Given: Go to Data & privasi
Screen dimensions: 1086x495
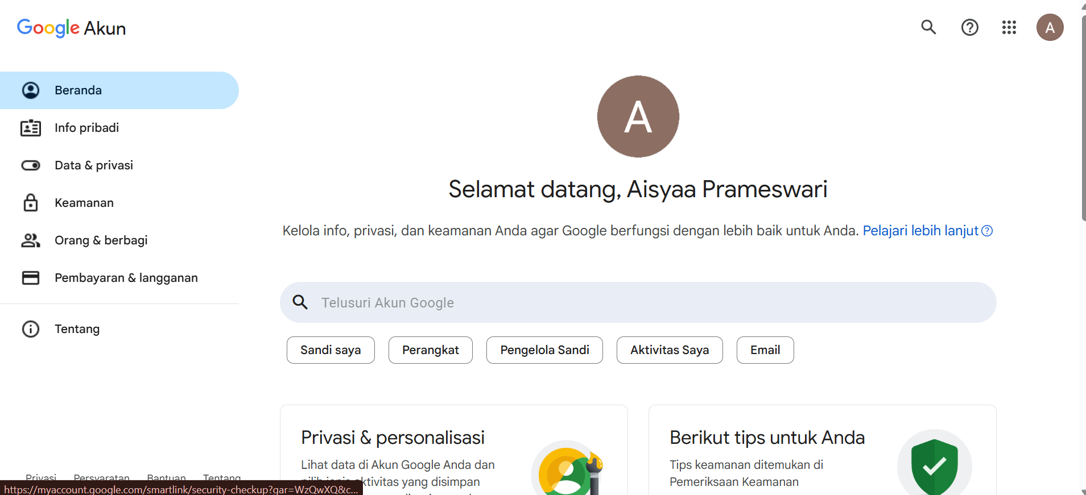Looking at the screenshot, I should click(119, 165).
